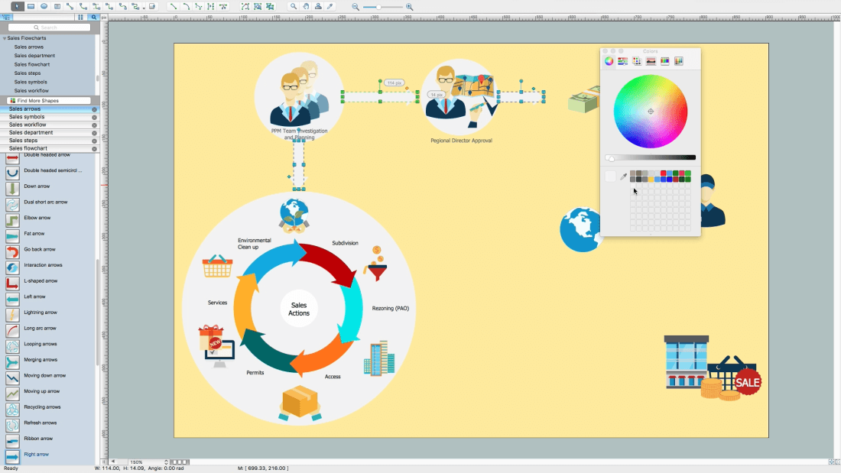The width and height of the screenshot is (841, 473).
Task: Click the Rezoning (PAO) label
Action: pyautogui.click(x=391, y=309)
